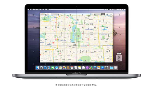153x96 pixels.
Task: Open the App Store from the Dock
Action: pos(102,68)
